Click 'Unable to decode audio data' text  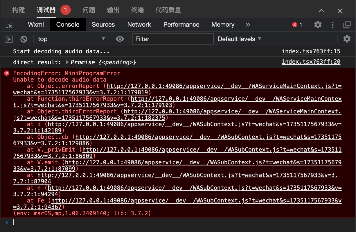click(x=60, y=80)
